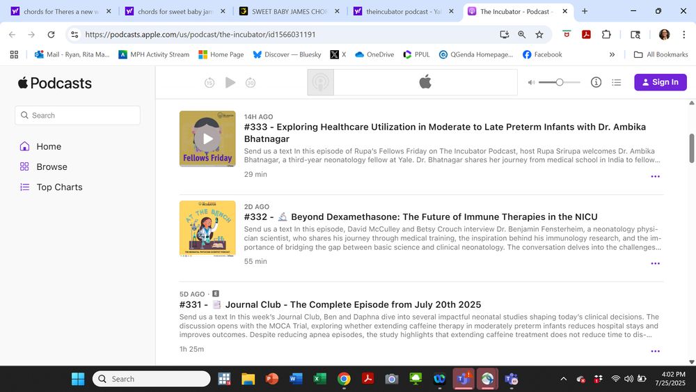Open the apps grid in bookmarks bar

click(x=14, y=54)
